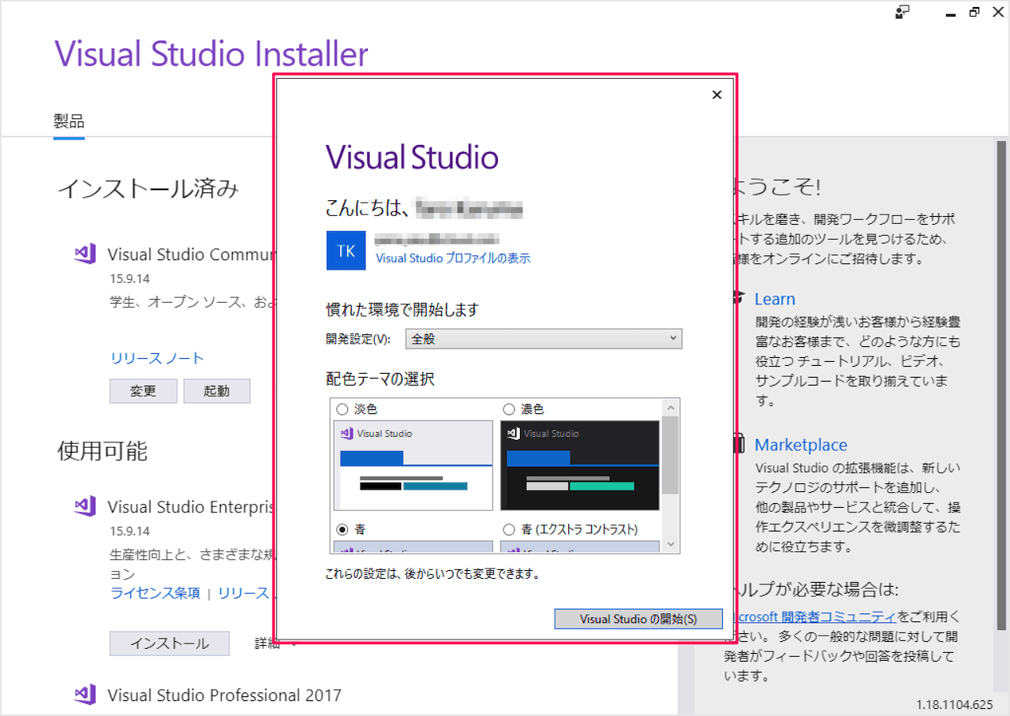Viewport: 1010px width, 716px height.
Task: Select 青 (エクストラ コントラスト) theme option
Action: tap(509, 529)
